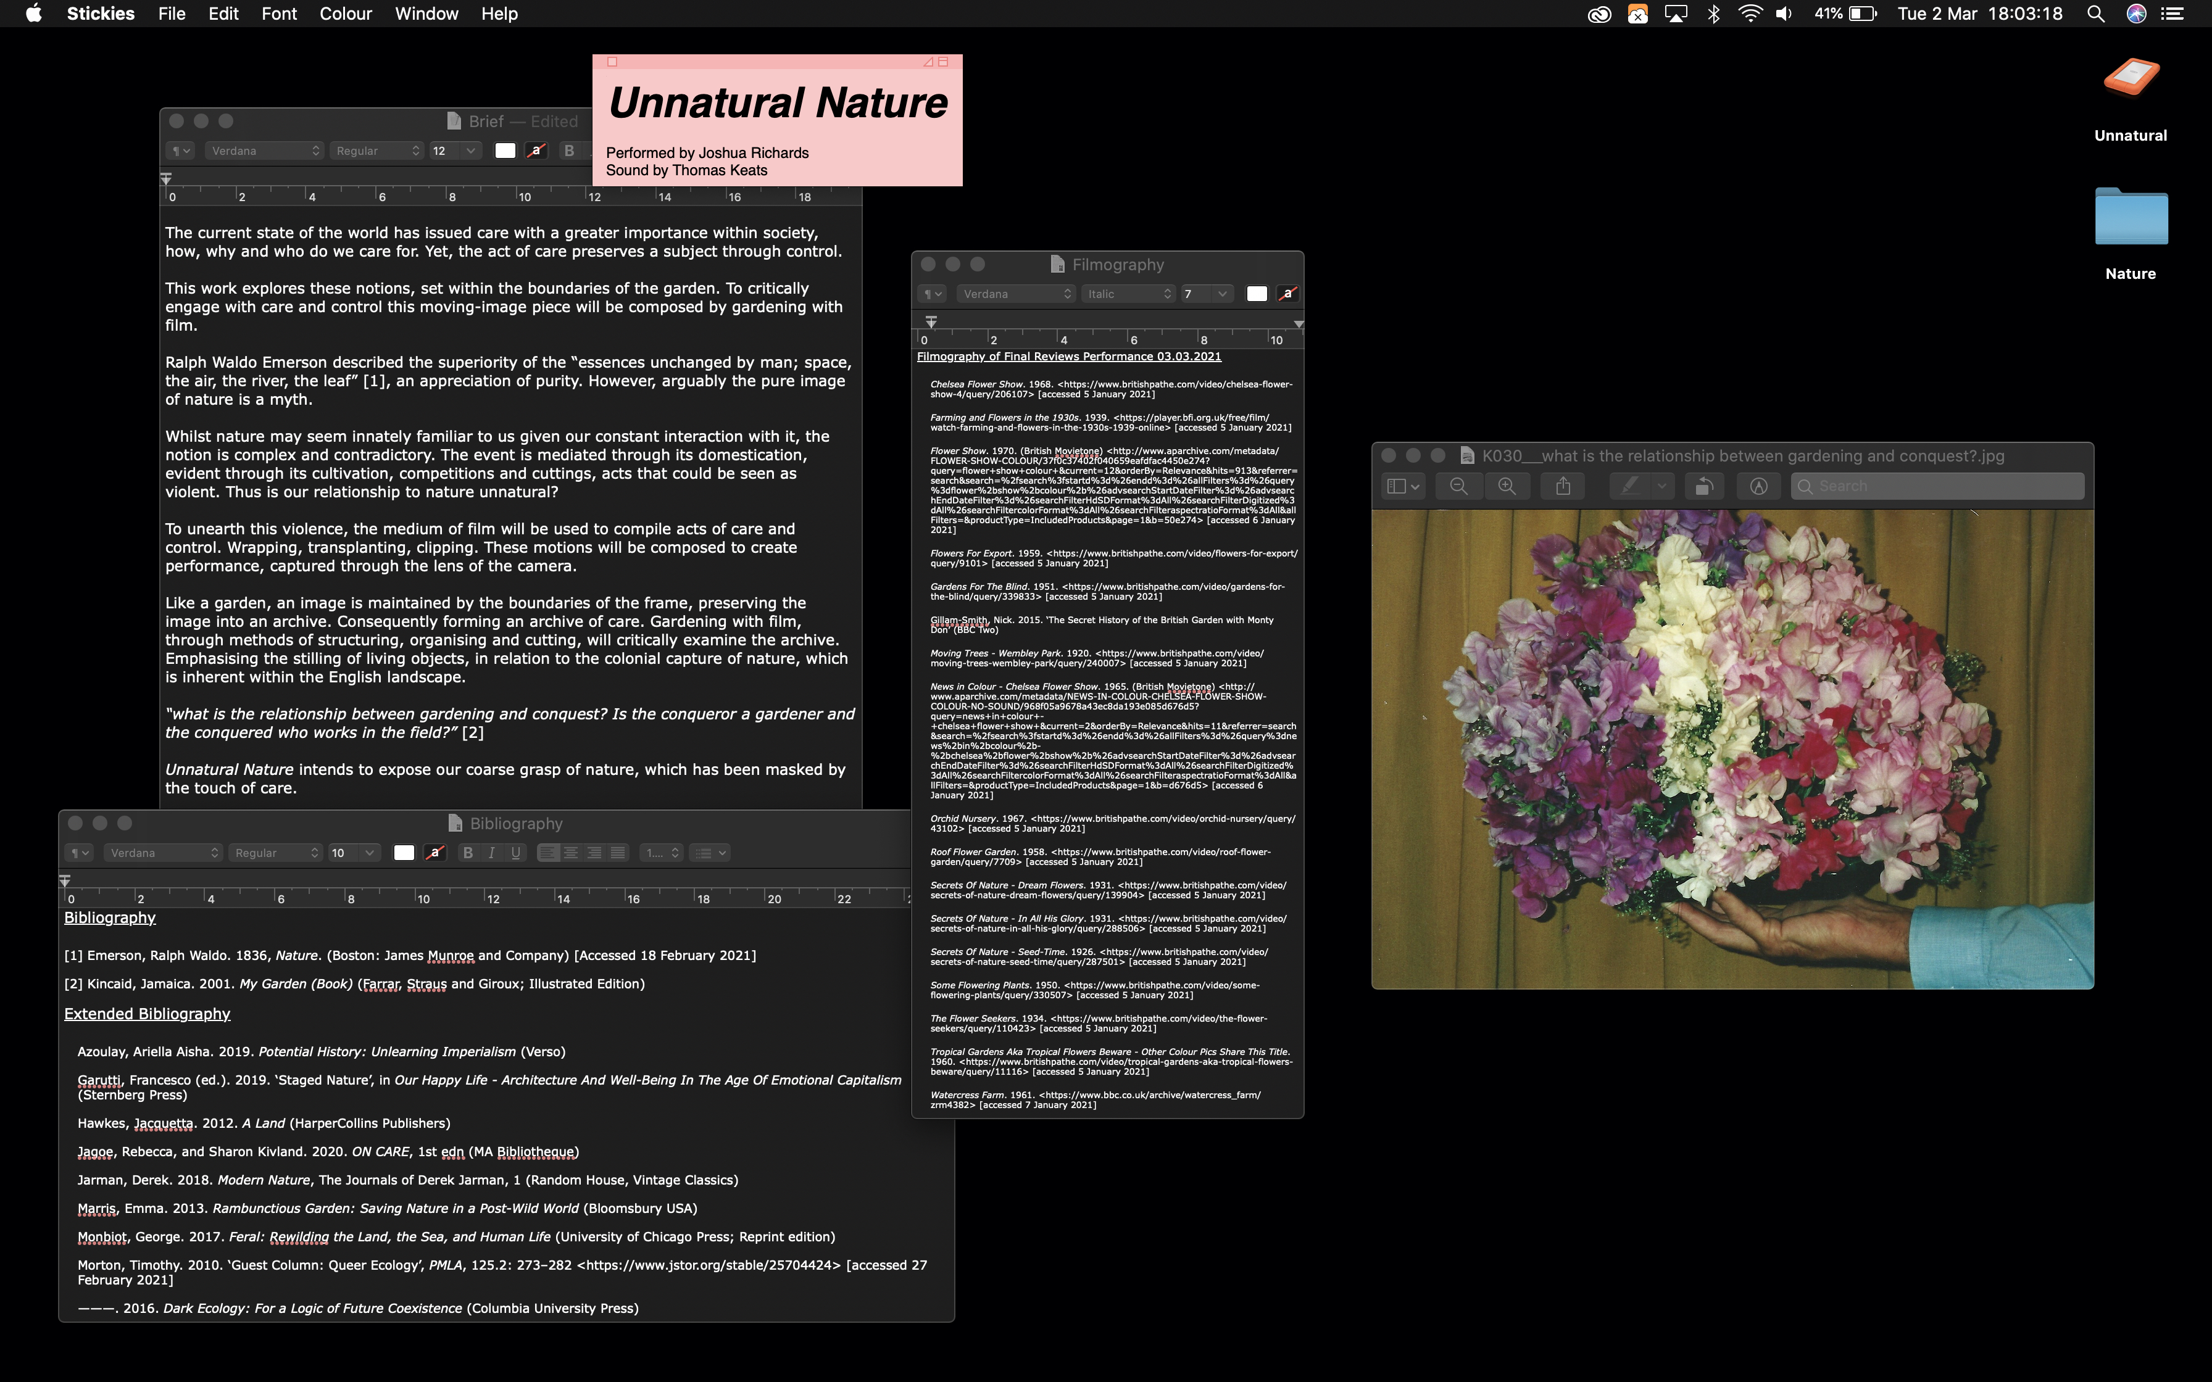
Task: Toggle underline in Bibliography toolbar
Action: point(515,853)
